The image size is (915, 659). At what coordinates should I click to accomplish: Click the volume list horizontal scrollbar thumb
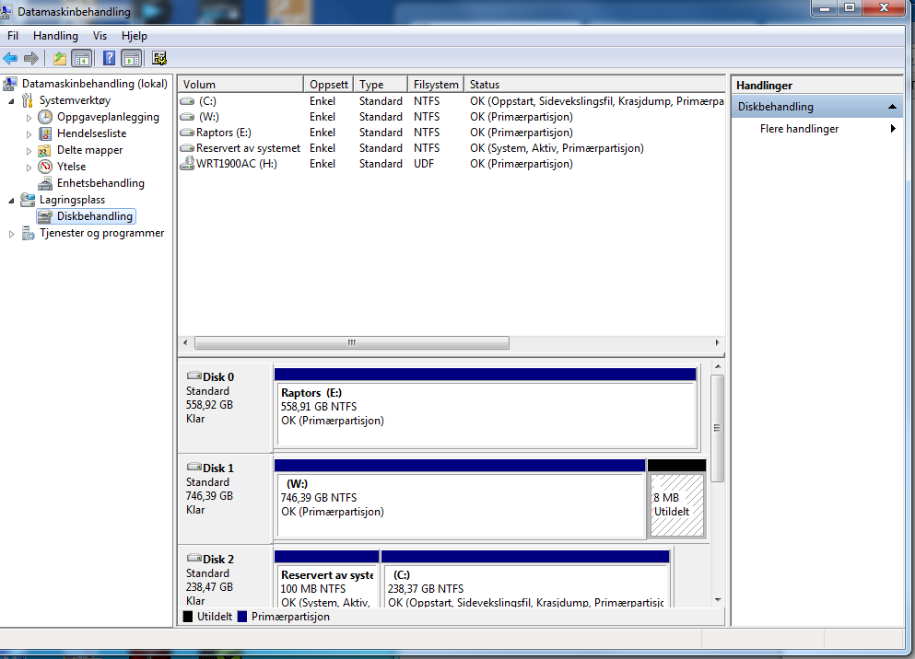[352, 342]
